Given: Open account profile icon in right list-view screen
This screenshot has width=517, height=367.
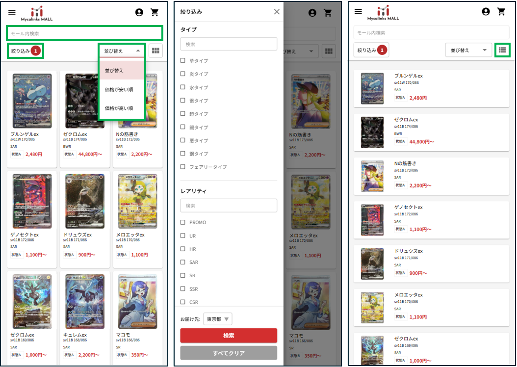Looking at the screenshot, I should pos(486,12).
